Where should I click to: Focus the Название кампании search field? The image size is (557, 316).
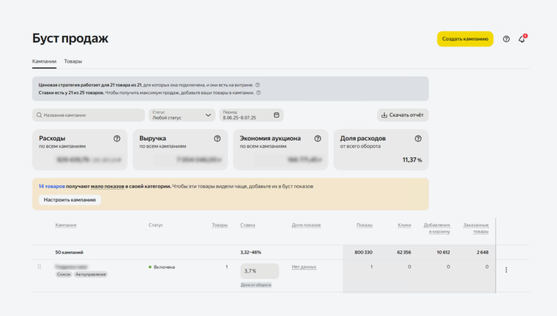tap(89, 115)
